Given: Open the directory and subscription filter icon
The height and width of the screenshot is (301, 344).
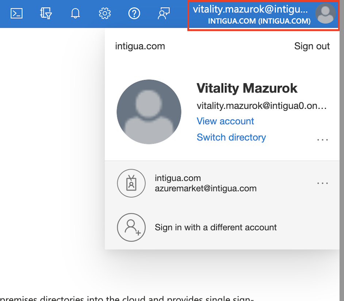Looking at the screenshot, I should click(x=46, y=14).
